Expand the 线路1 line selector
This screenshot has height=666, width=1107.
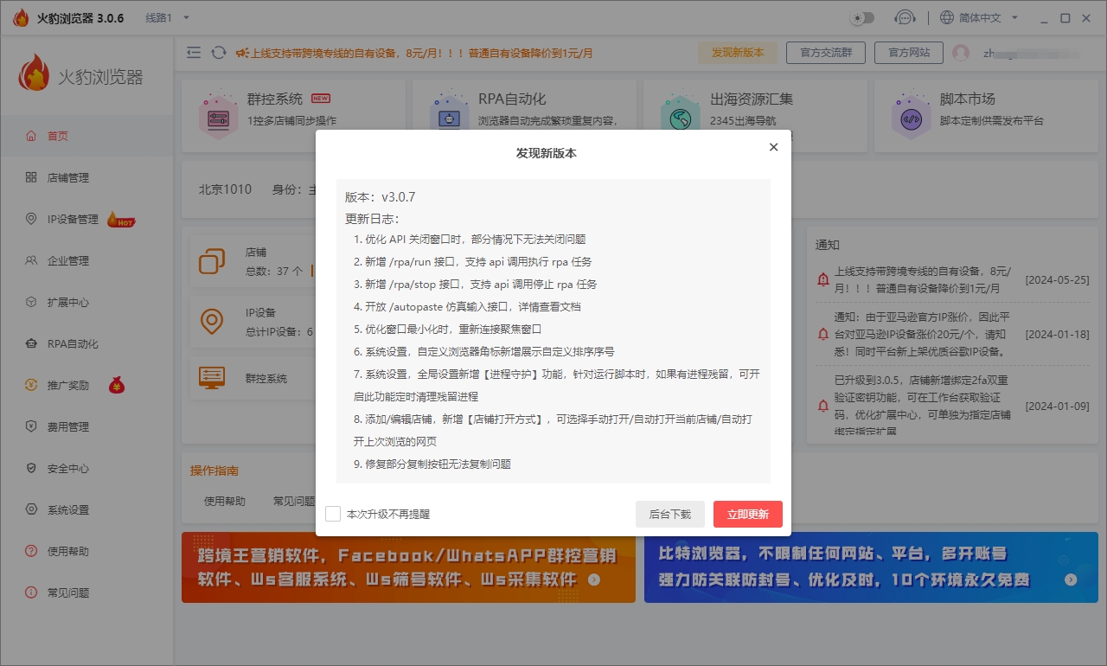click(168, 17)
